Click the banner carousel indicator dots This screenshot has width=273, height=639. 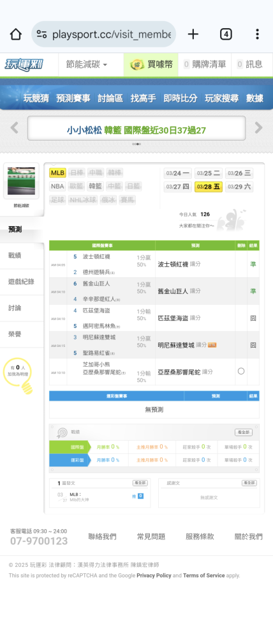click(x=136, y=144)
